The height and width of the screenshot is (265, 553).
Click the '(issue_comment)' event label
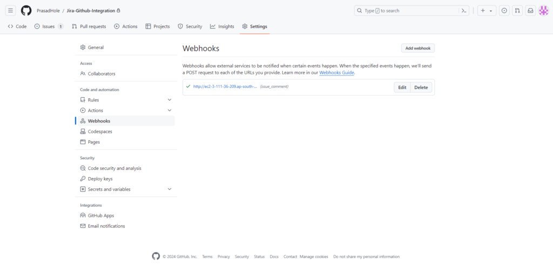point(274,87)
